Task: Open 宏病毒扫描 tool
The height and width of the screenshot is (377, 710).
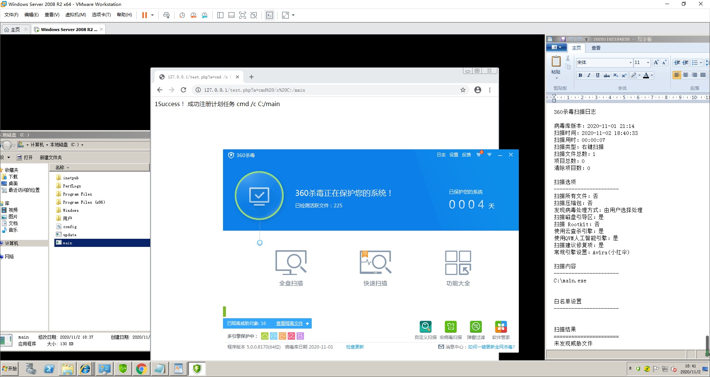Action: coord(451,330)
